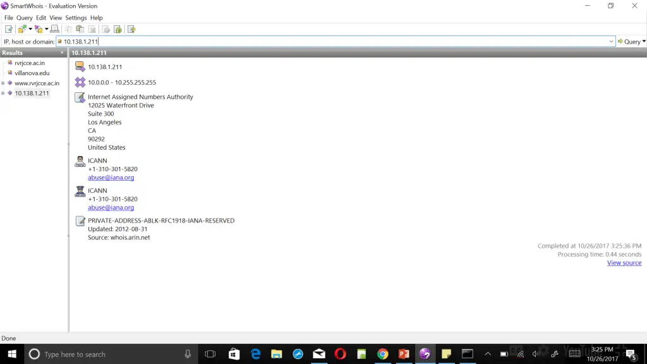Open the View source link

[624, 262]
